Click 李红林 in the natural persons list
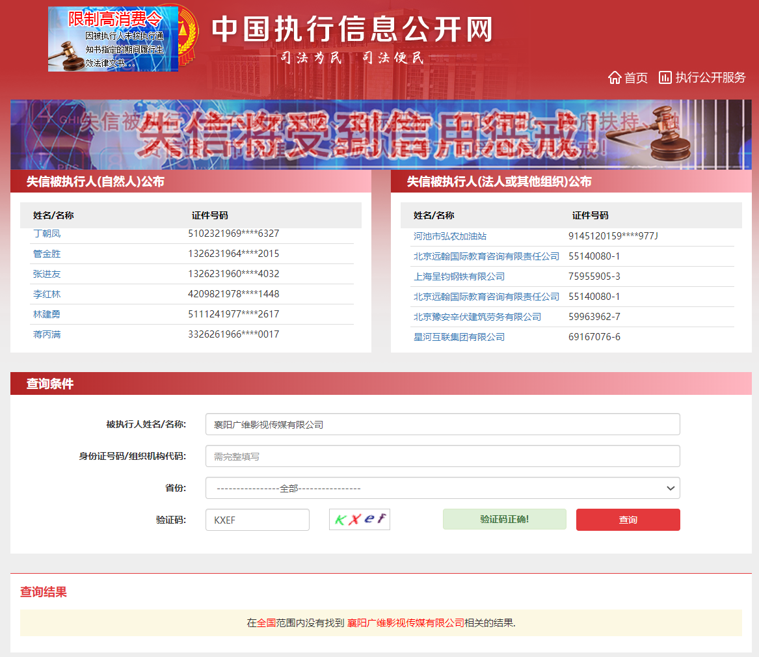 coord(47,294)
